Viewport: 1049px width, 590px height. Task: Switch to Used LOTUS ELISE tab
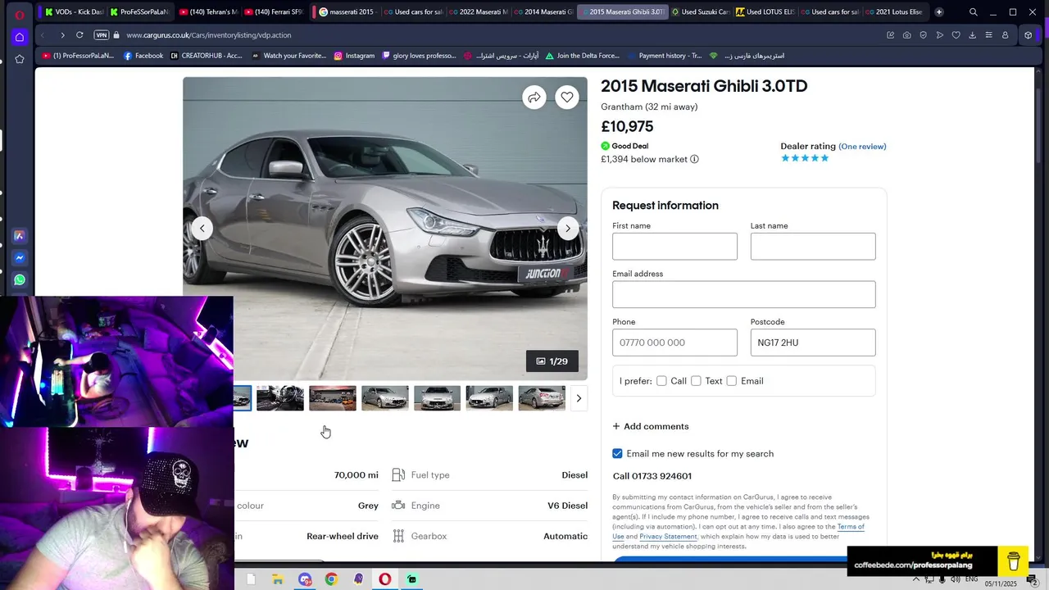[x=765, y=12]
